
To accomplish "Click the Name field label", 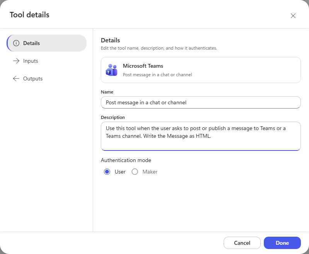I will point(107,92).
